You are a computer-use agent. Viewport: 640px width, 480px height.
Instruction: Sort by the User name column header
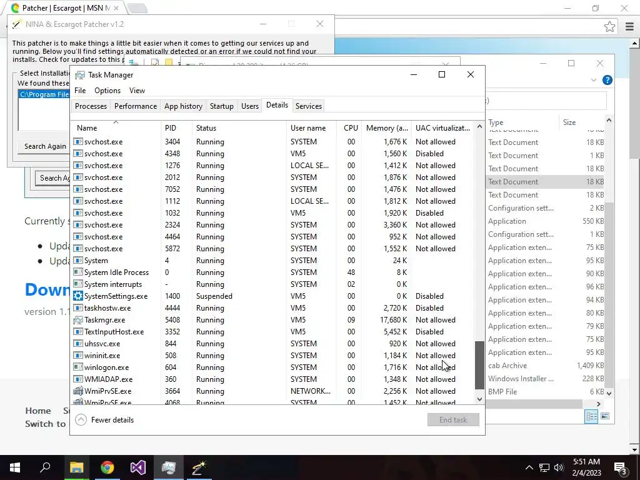pyautogui.click(x=311, y=127)
